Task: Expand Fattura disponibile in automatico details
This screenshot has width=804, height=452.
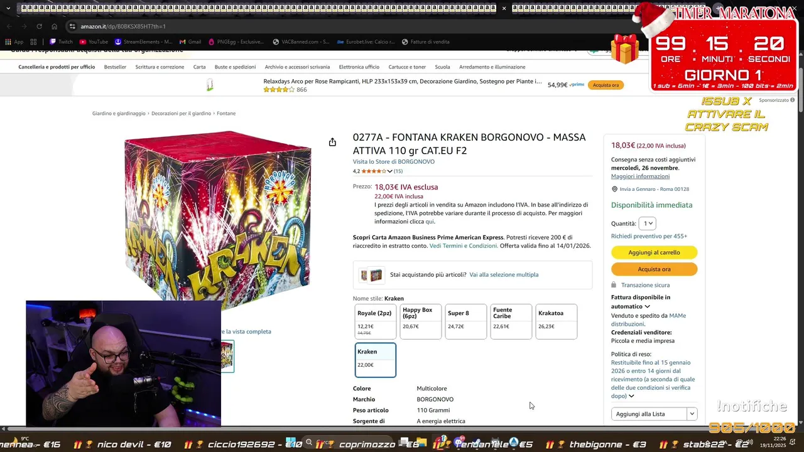Action: pos(647,306)
